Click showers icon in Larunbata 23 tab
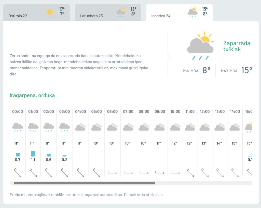 [x=121, y=12]
